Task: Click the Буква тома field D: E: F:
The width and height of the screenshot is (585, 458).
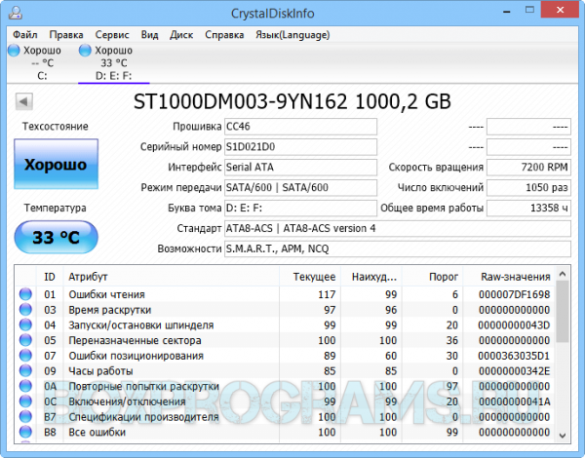Action: click(x=300, y=208)
